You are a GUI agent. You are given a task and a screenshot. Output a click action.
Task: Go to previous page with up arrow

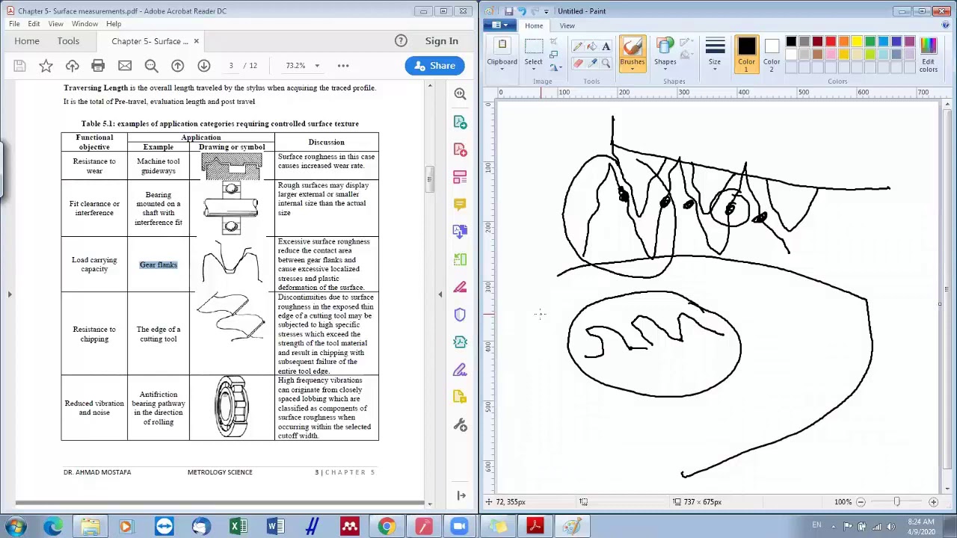click(x=177, y=66)
